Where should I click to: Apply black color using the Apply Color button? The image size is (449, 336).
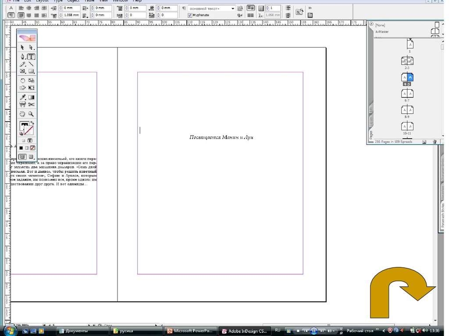pos(21,148)
